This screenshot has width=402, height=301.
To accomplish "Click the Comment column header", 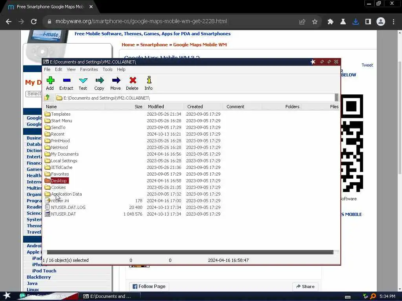I will pyautogui.click(x=242, y=107).
